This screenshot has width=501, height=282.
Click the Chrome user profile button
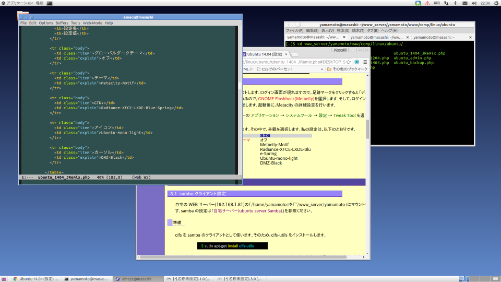[340, 50]
